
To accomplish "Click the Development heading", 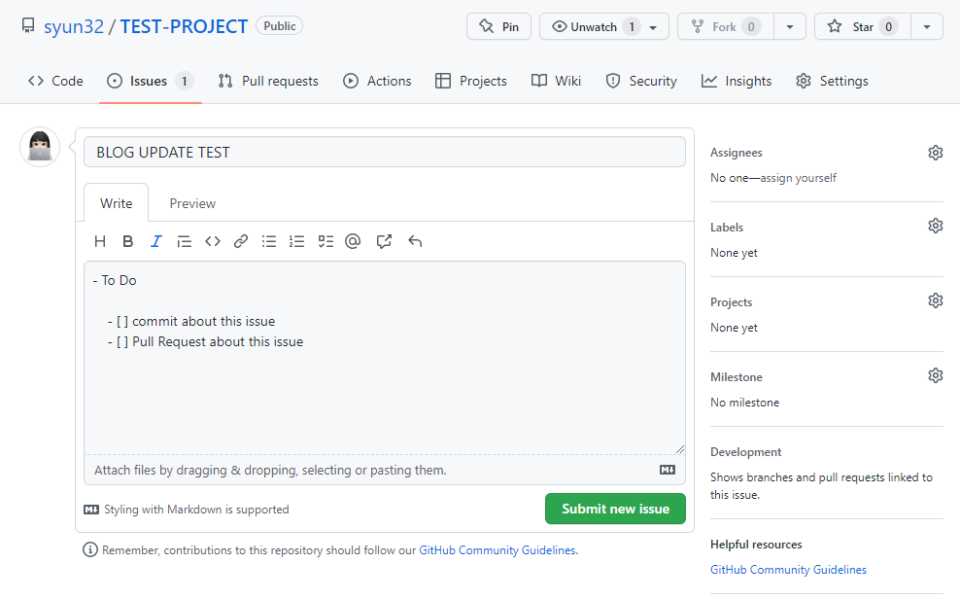I will [x=745, y=451].
